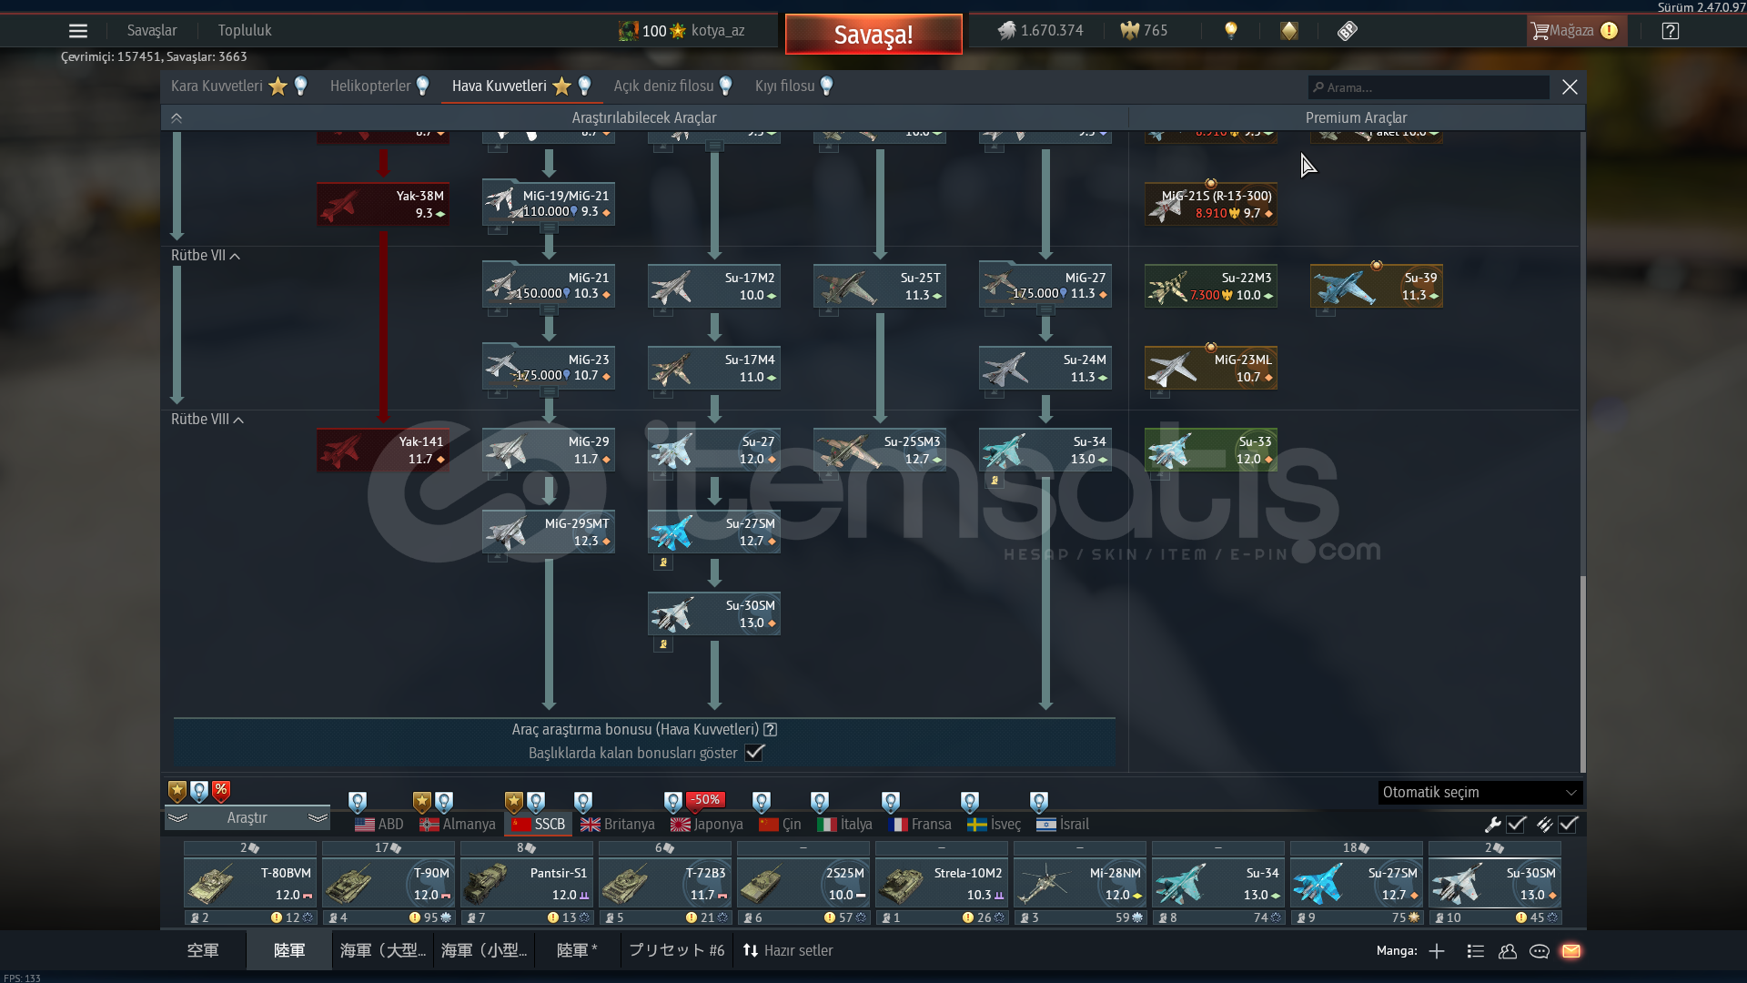Select the Su-25T aircraft

[880, 286]
